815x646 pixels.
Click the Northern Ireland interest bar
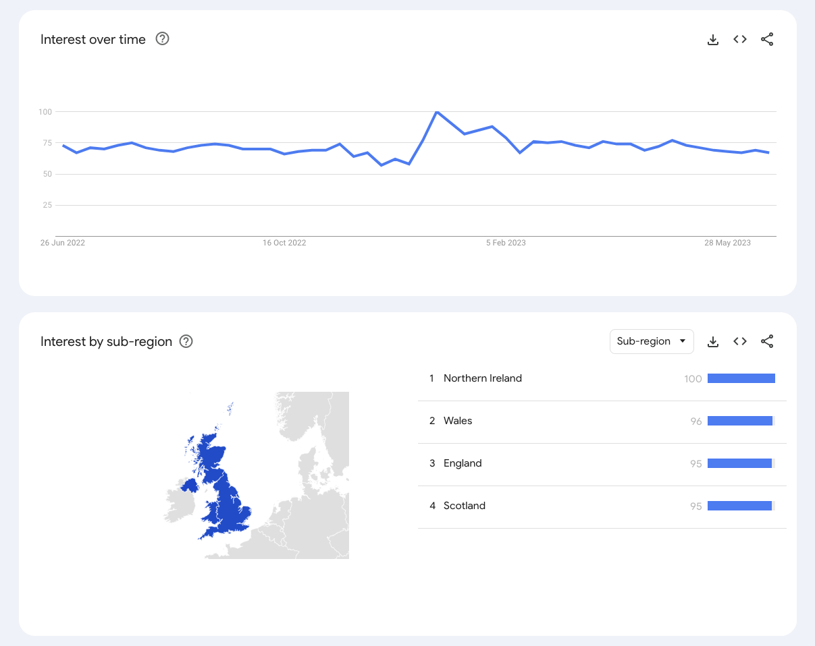pos(741,379)
